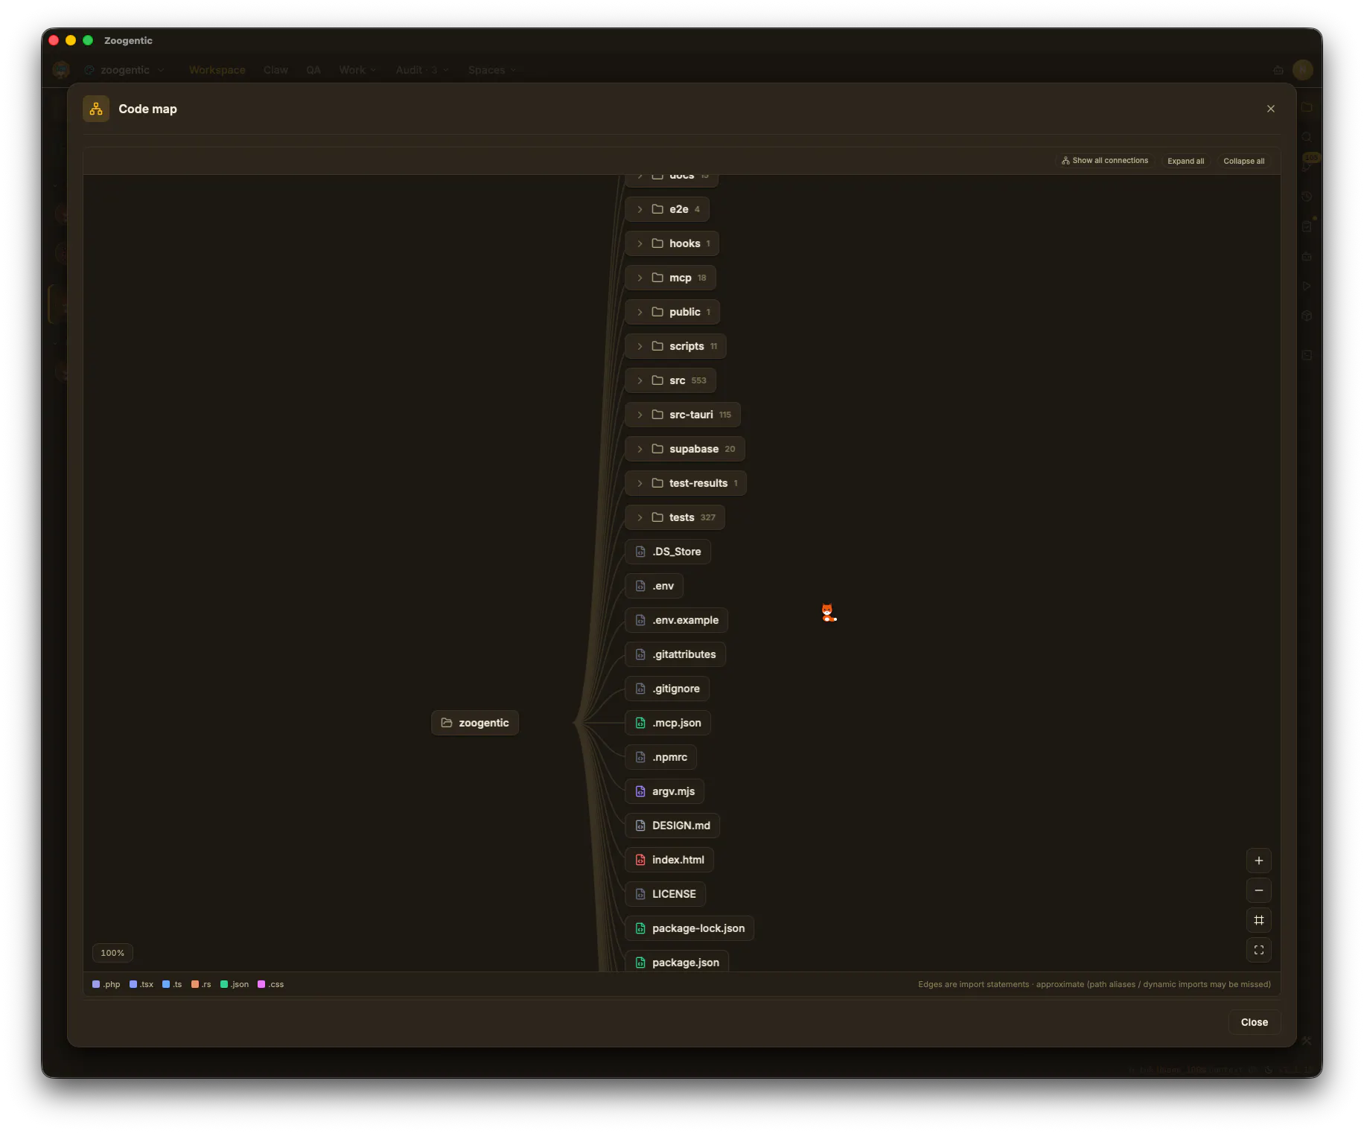This screenshot has height=1133, width=1364.
Task: Click the .DS_Store file icon
Action: coord(640,552)
